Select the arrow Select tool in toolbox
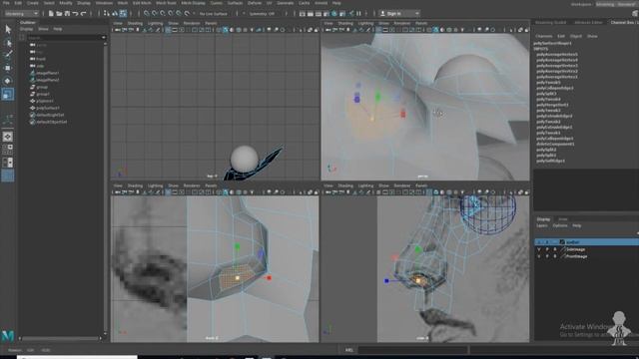Screen dimensions: 639x359 coord(8,29)
